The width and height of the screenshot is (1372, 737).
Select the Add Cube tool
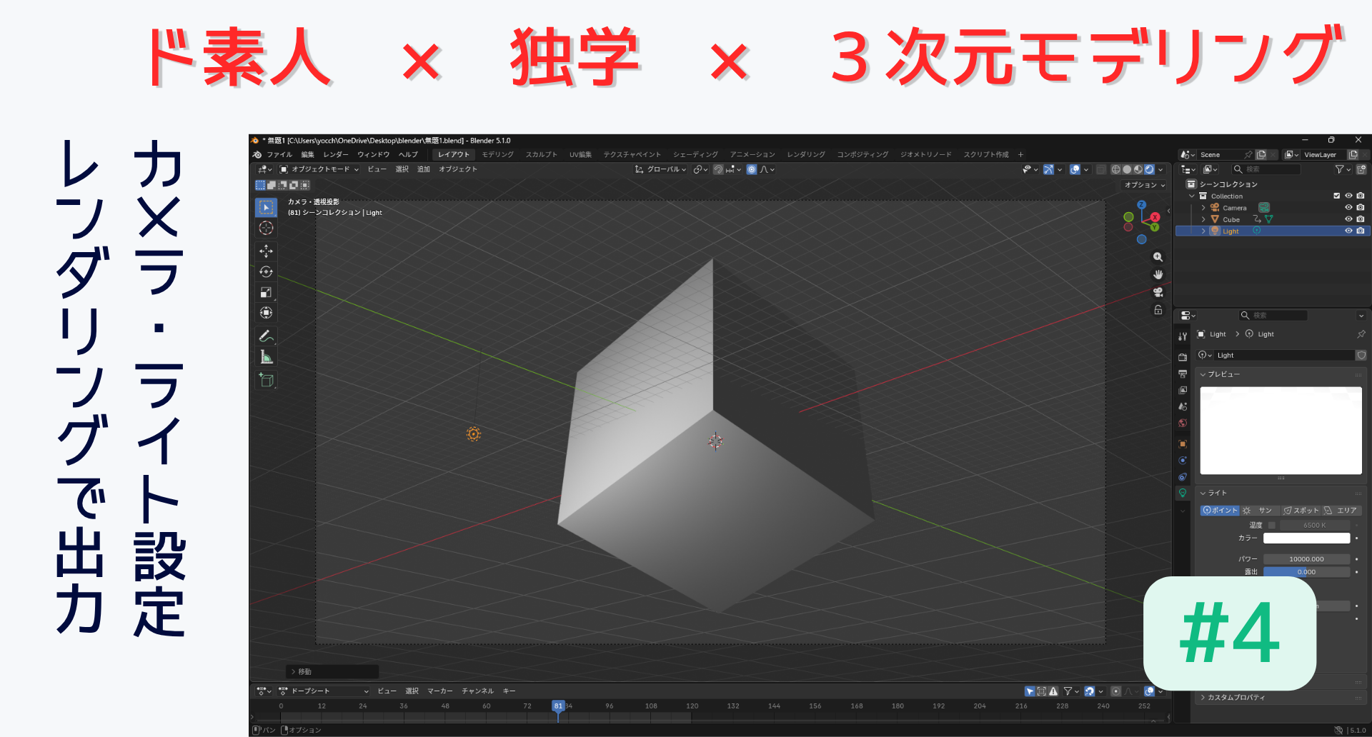[x=266, y=380]
